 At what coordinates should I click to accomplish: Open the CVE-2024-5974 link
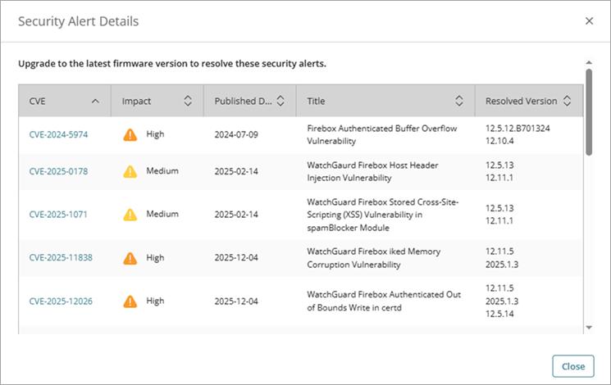point(58,134)
